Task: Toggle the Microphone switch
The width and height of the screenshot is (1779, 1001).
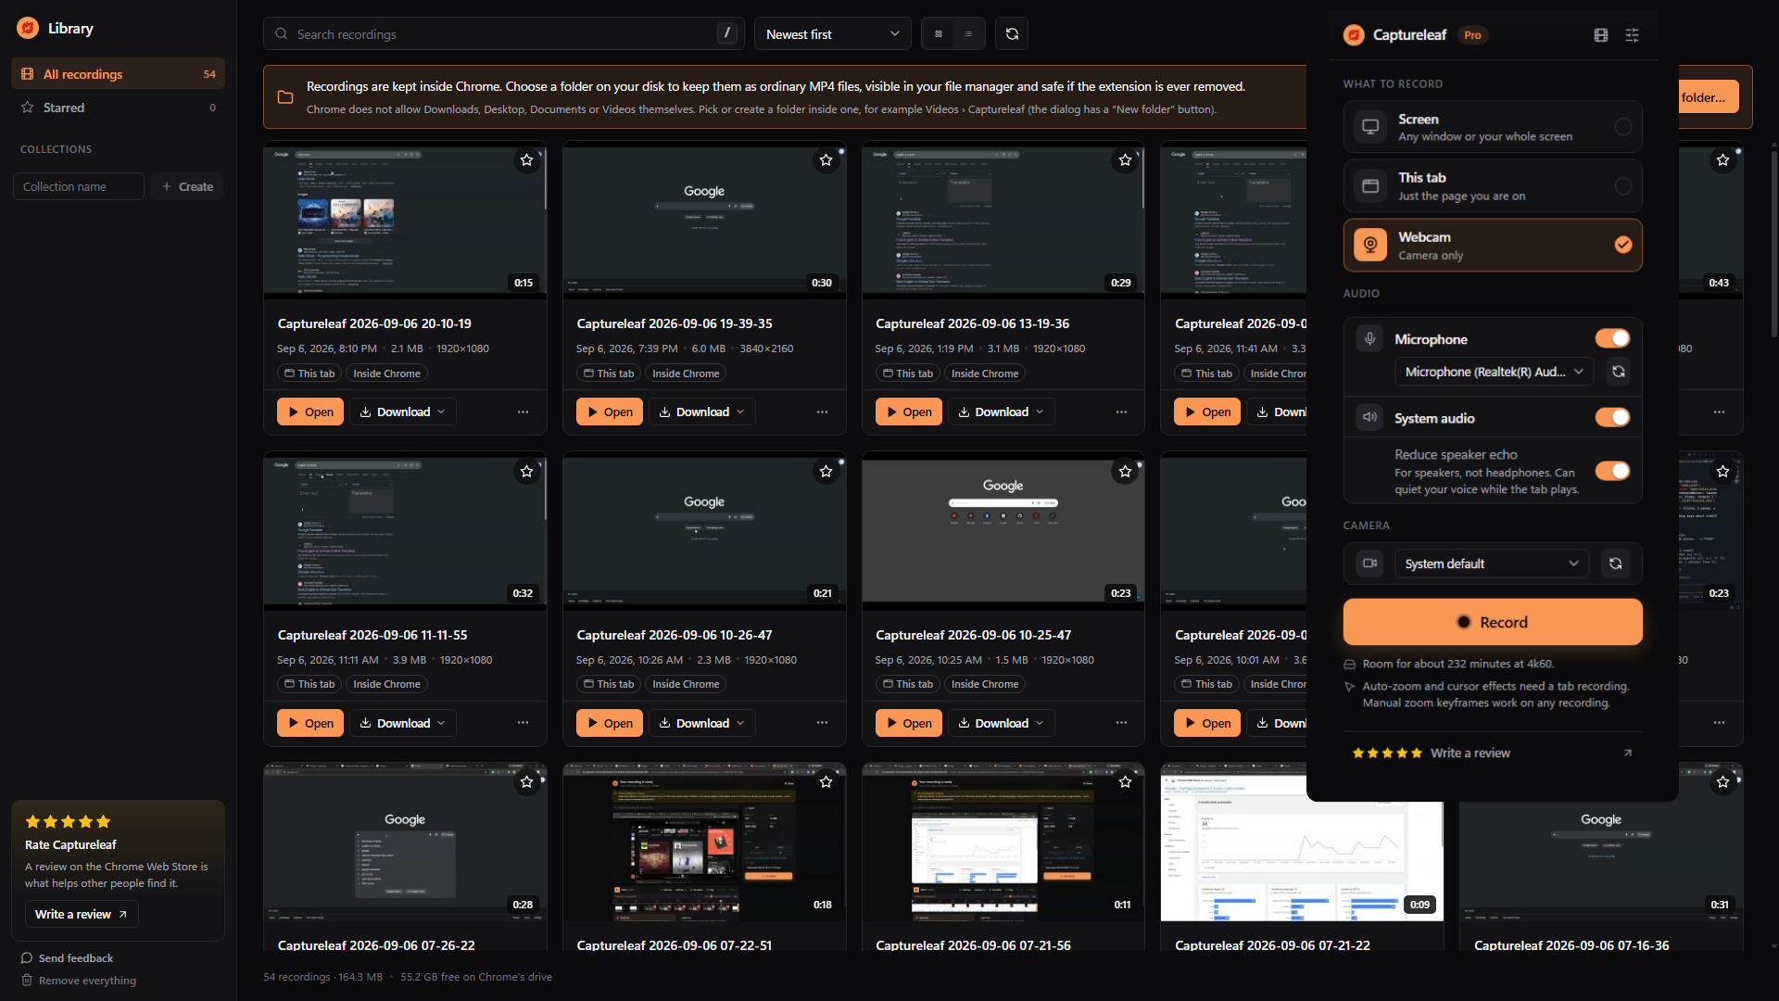Action: click(x=1612, y=338)
